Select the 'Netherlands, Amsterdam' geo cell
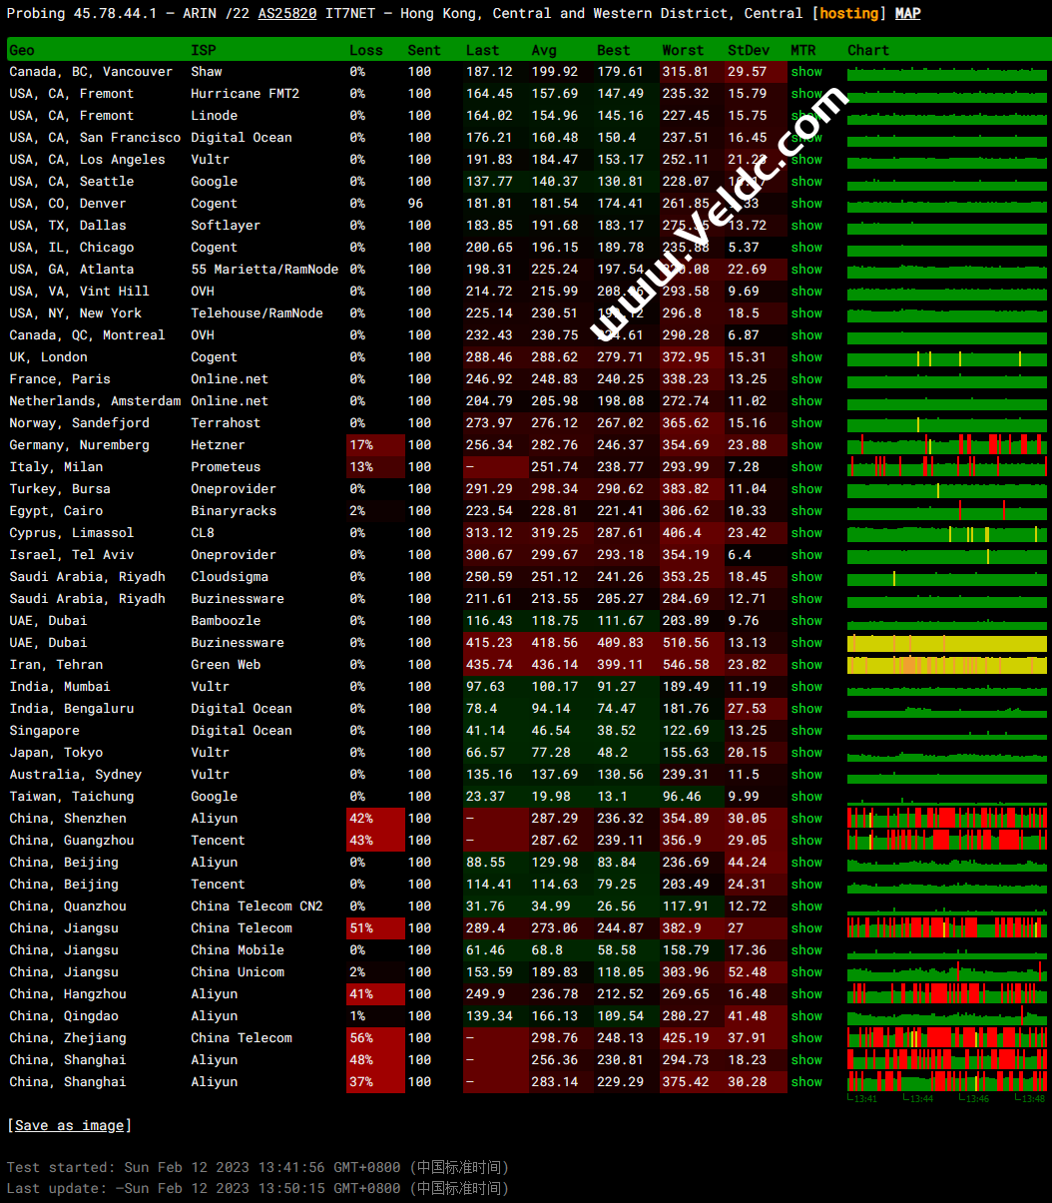Image resolution: width=1052 pixels, height=1203 pixels. (x=96, y=401)
